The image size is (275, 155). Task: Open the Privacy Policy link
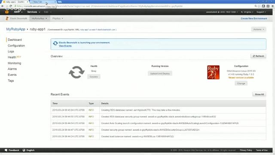coord(246,150)
